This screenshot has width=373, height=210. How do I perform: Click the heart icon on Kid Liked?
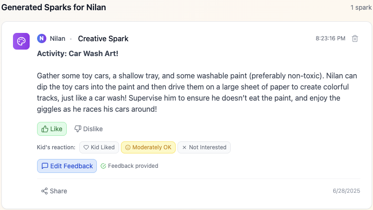pyautogui.click(x=86, y=147)
